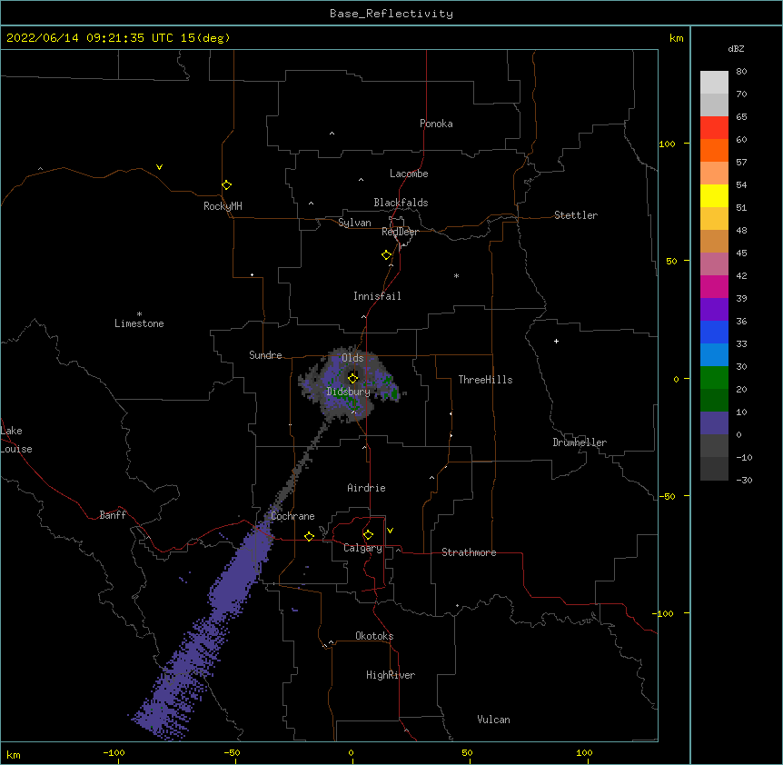The width and height of the screenshot is (783, 765).
Task: Select the Olds label
Action: 352,358
